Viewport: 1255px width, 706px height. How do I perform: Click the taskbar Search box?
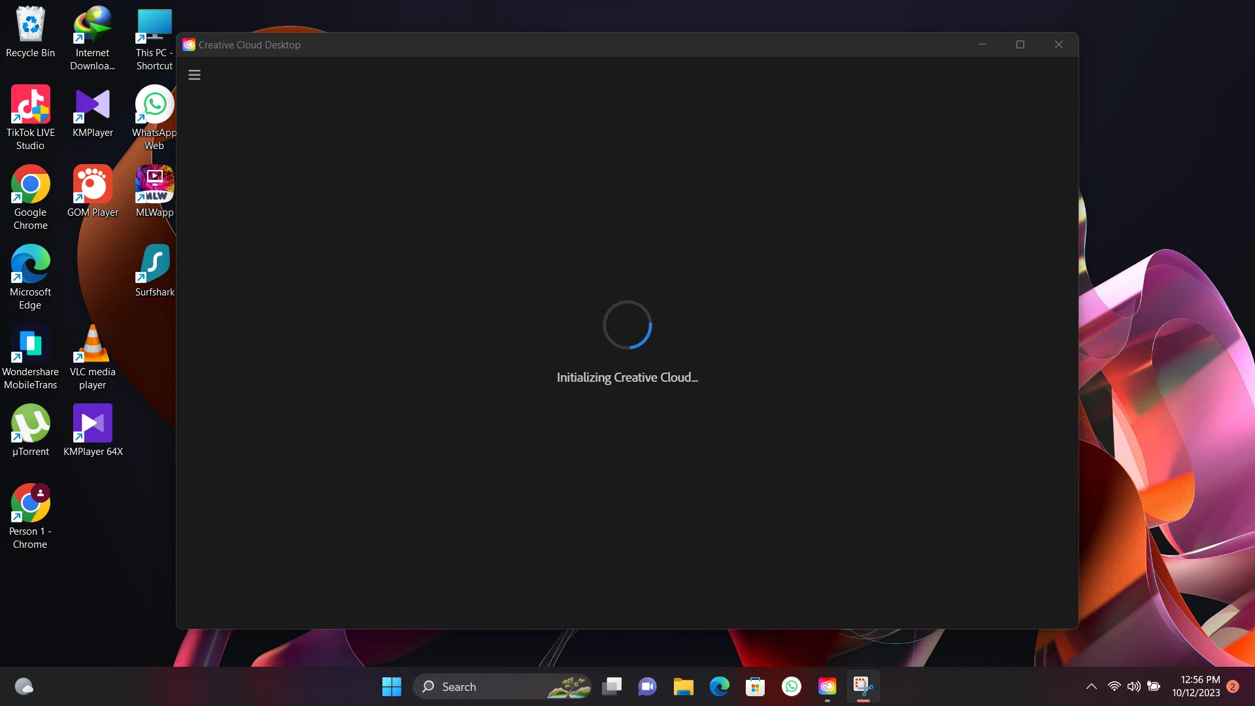point(484,686)
